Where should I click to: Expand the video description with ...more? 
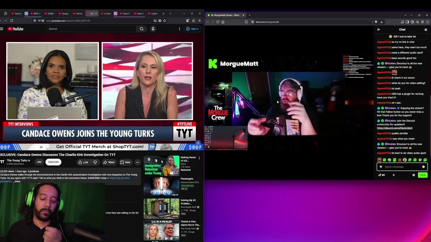[16, 182]
